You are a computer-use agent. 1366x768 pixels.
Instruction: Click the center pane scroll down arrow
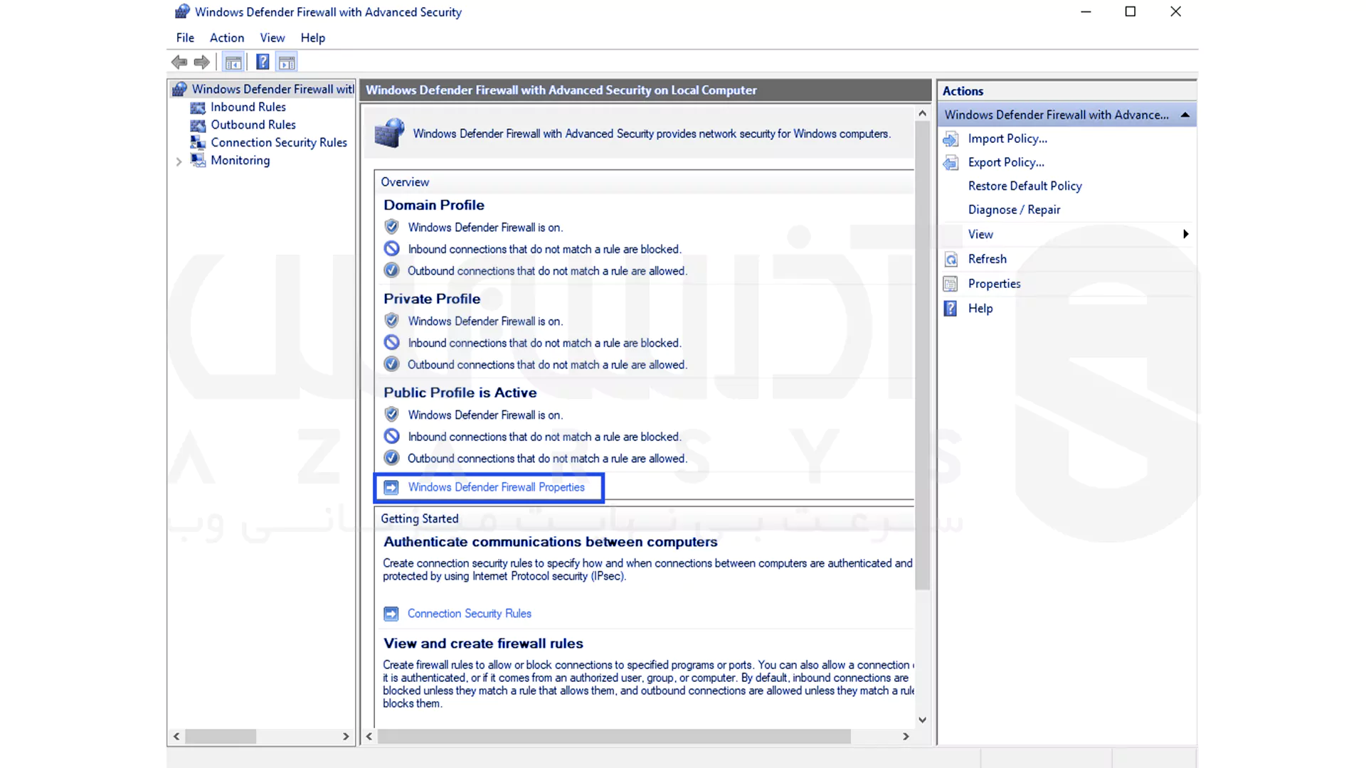coord(922,720)
